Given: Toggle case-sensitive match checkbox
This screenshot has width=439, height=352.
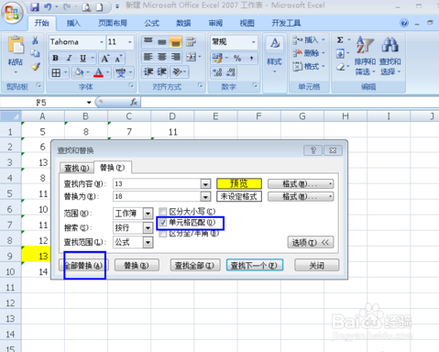Looking at the screenshot, I should tap(163, 211).
